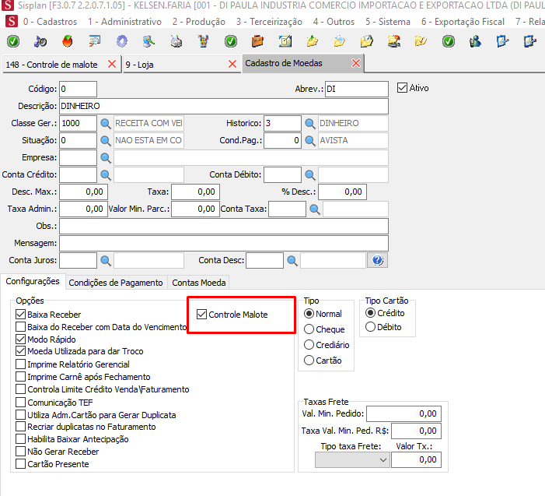The image size is (545, 496).
Task: Open the Empresa lookup magnifier
Action: [x=105, y=157]
